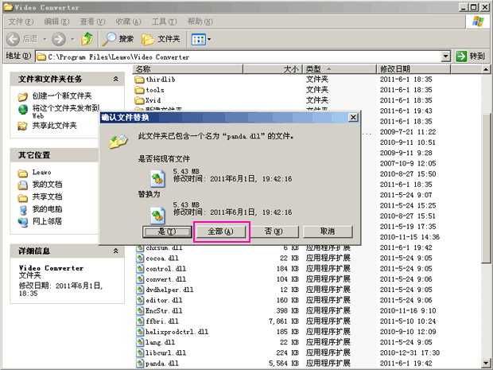Open the Back history dropdown arrow

click(45, 39)
